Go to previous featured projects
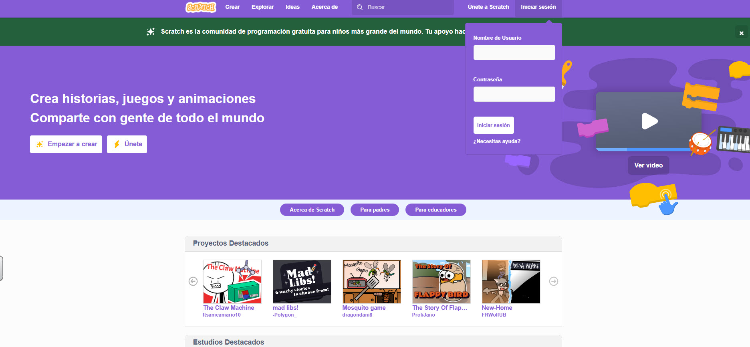The image size is (750, 347). (193, 281)
